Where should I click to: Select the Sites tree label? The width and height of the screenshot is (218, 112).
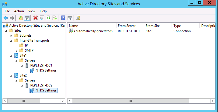(x=18, y=30)
